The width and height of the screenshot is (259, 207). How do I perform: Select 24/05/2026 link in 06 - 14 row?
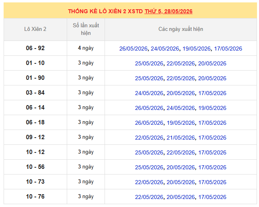point(181,108)
